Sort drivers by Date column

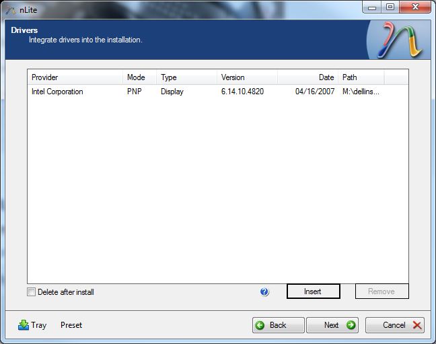click(307, 77)
